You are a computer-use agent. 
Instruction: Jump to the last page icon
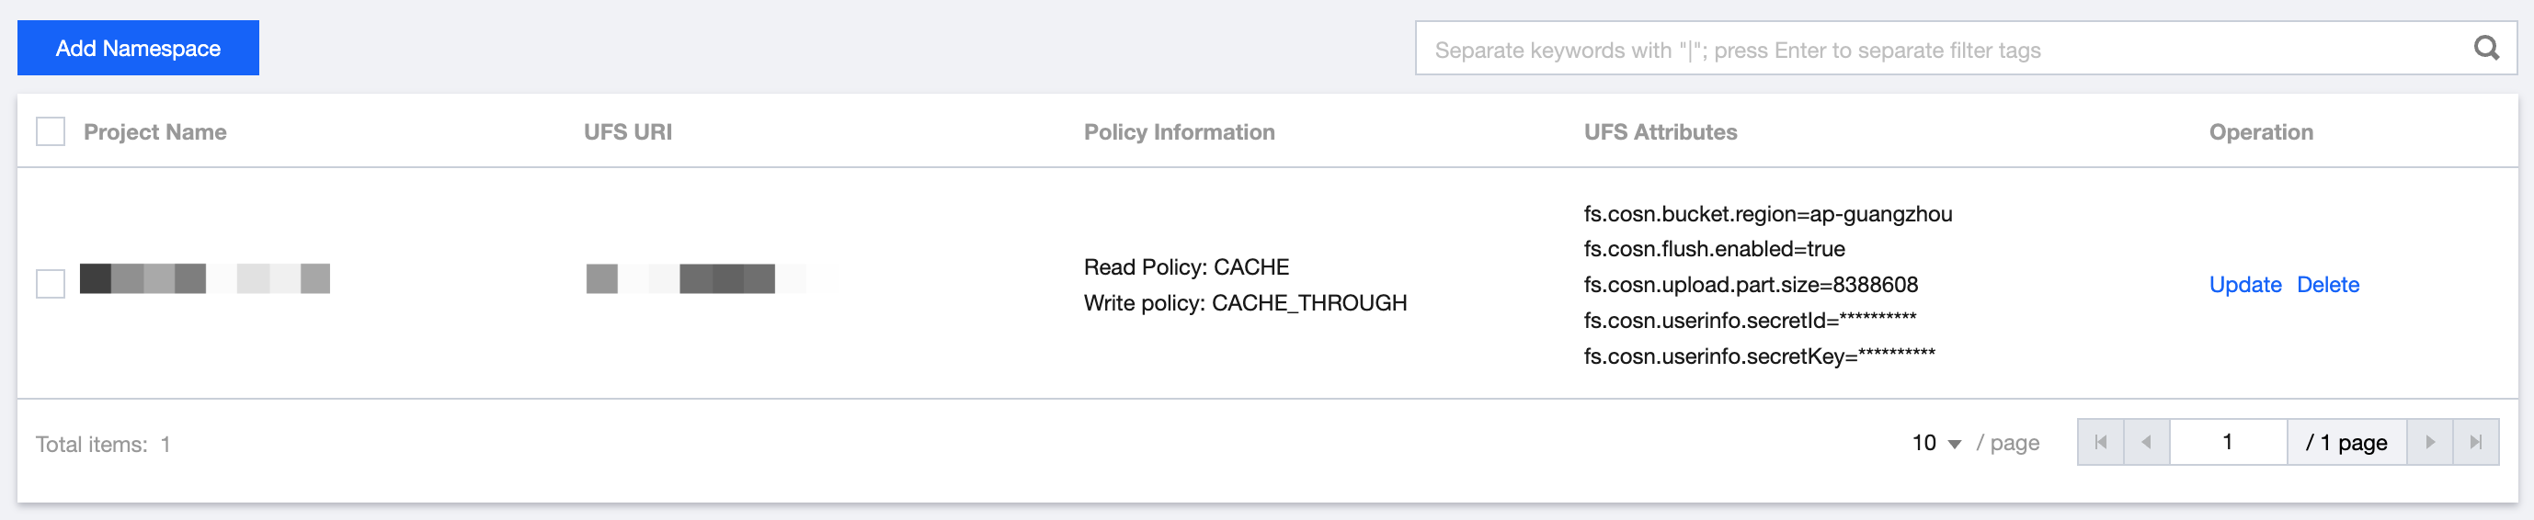click(2476, 442)
